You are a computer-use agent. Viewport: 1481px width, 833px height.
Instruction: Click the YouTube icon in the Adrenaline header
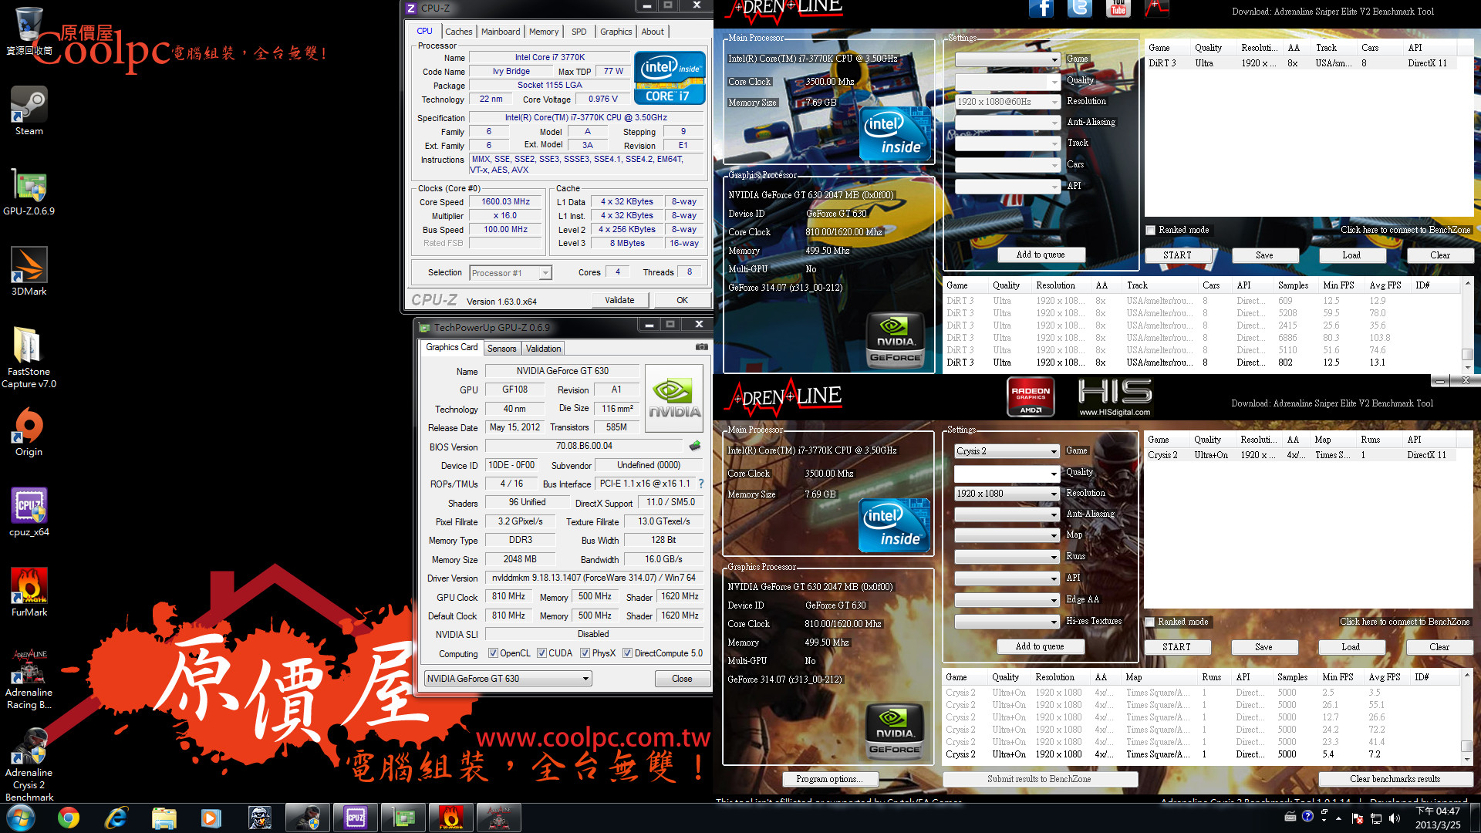1118,8
